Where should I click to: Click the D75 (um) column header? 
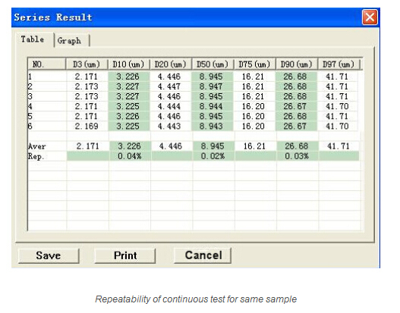coord(254,64)
